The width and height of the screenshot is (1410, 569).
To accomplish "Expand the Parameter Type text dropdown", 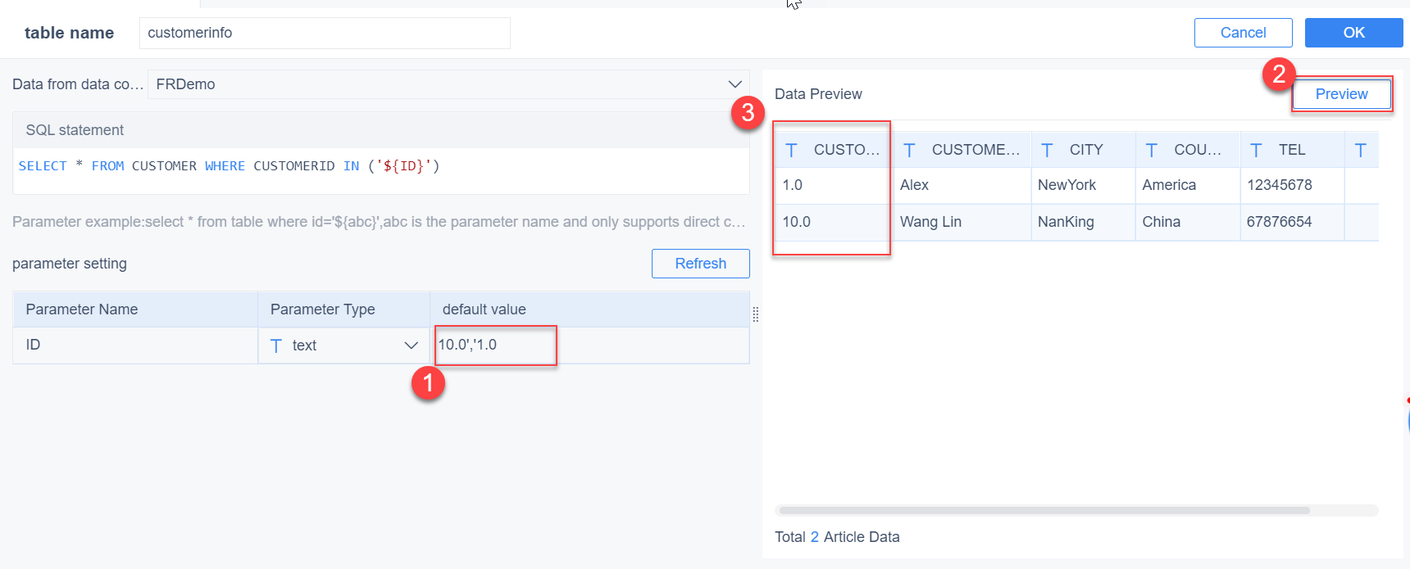I will click(343, 345).
